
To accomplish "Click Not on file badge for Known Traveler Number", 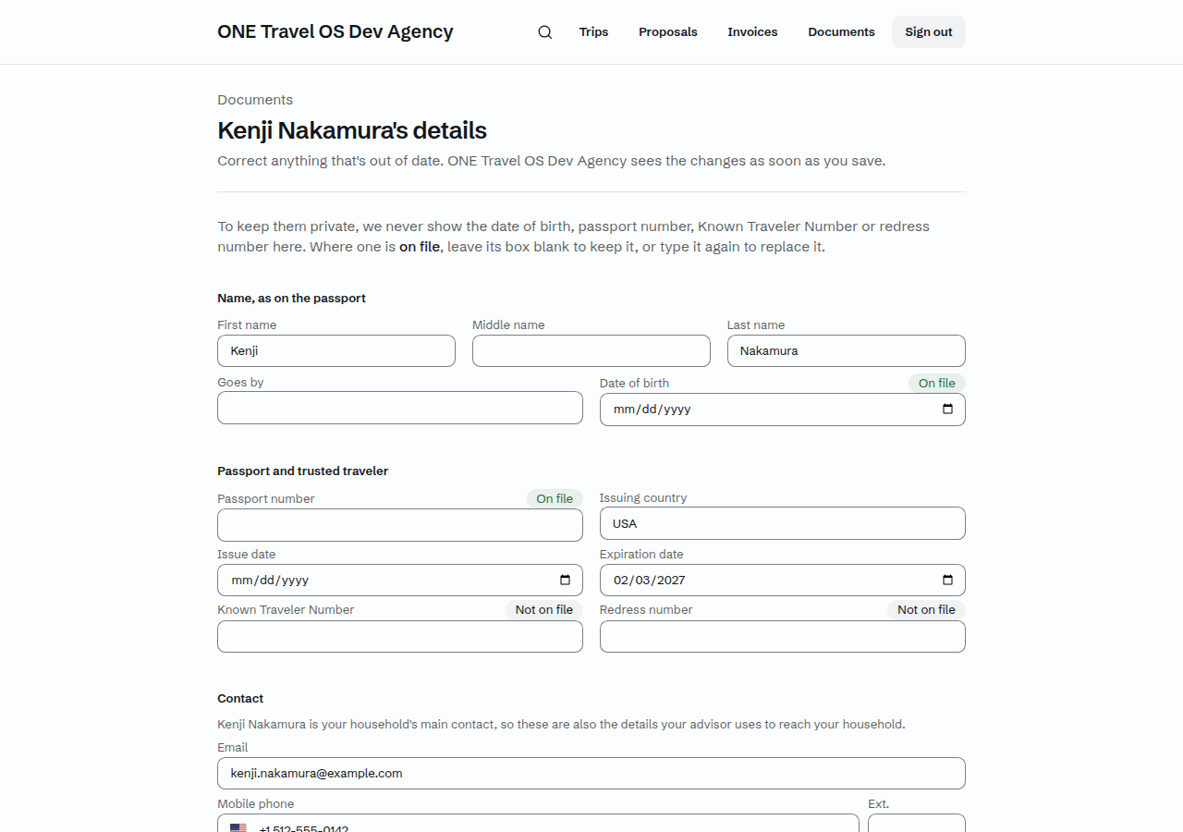I will pos(544,609).
